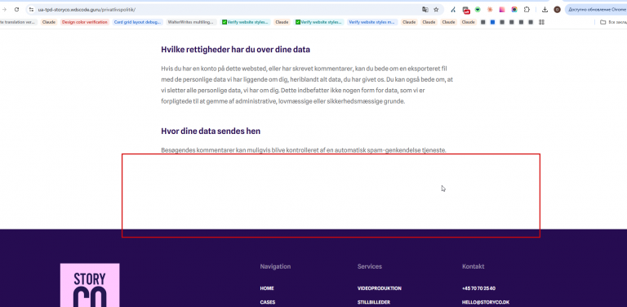Click the +45 70 70 25 40 phone link

coord(479,288)
